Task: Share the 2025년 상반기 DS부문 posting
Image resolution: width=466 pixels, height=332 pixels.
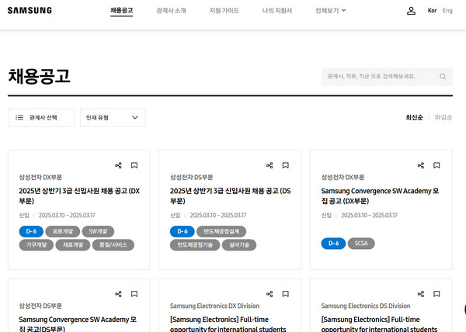Action: tap(270, 165)
